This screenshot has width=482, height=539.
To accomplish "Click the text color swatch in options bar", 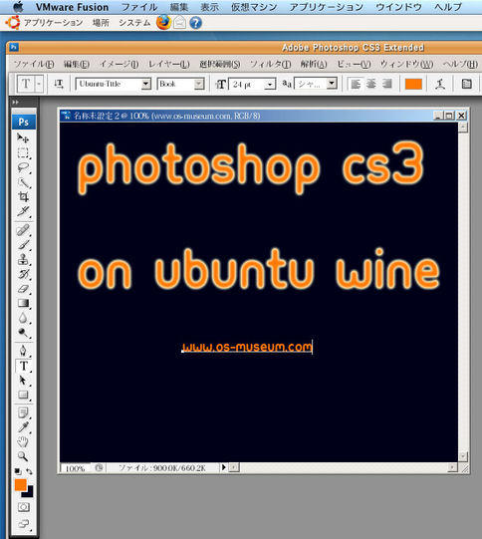I will coord(413,85).
